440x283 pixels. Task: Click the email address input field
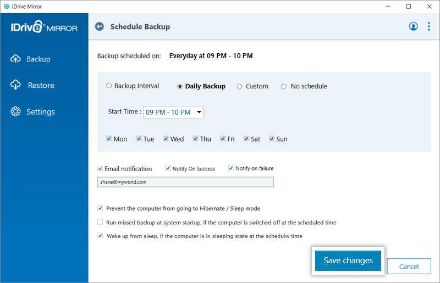(185, 182)
